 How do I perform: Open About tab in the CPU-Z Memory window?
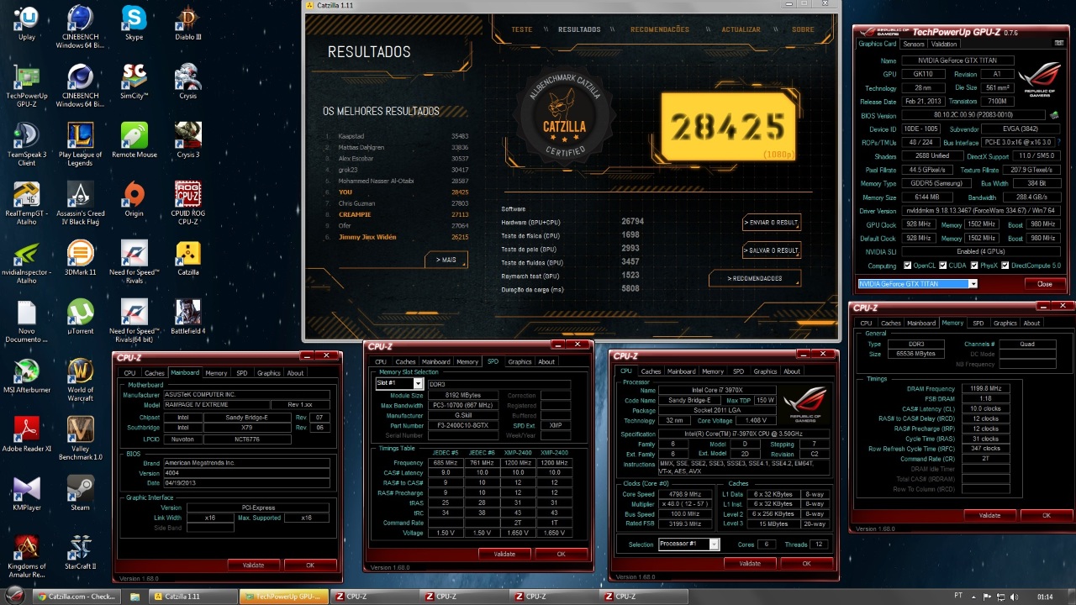click(x=1031, y=323)
